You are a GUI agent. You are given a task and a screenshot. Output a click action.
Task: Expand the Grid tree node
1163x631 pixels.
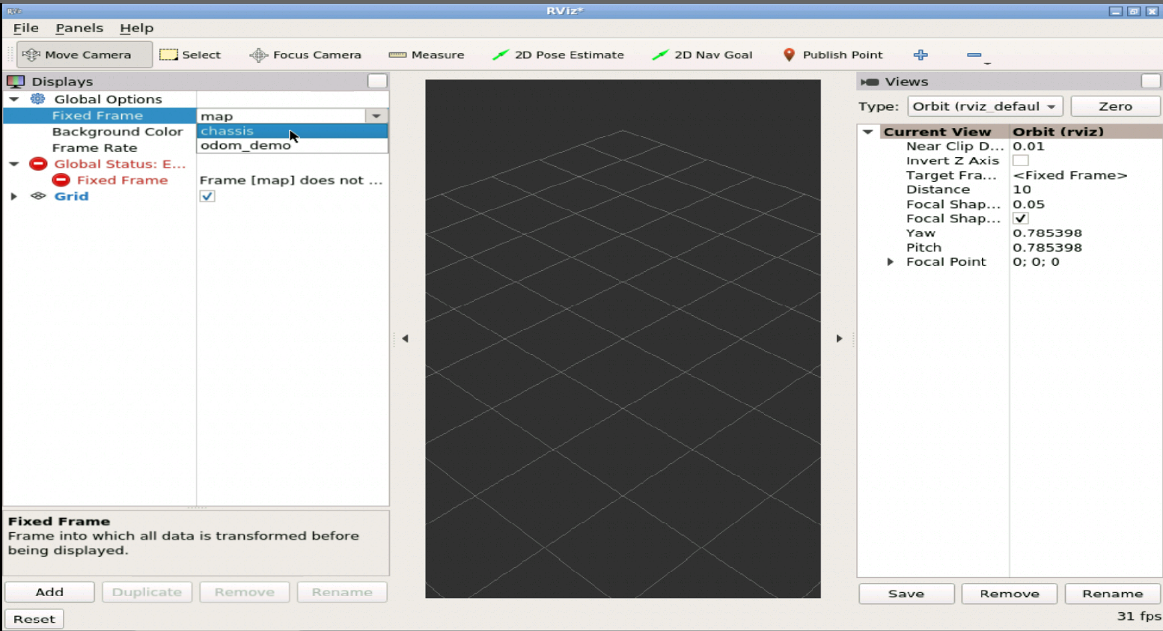tap(13, 196)
